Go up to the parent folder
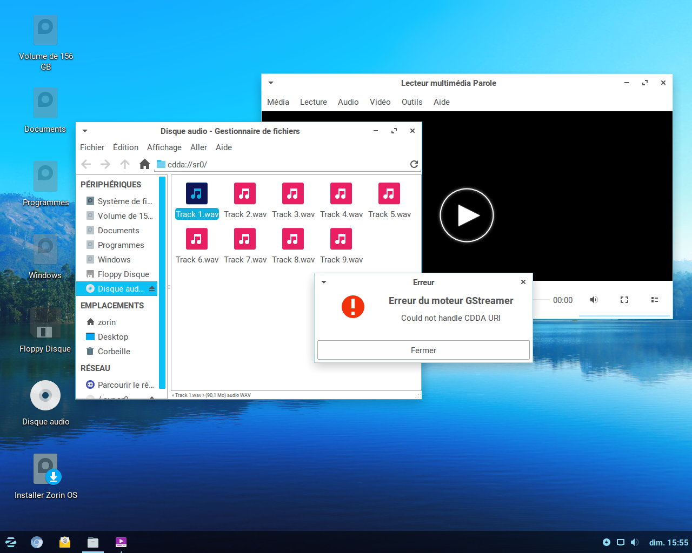This screenshot has height=553, width=692. [125, 164]
